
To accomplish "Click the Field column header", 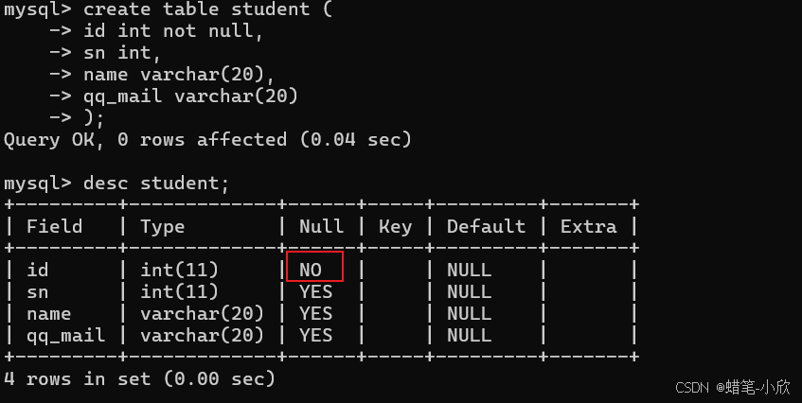I will [x=55, y=226].
